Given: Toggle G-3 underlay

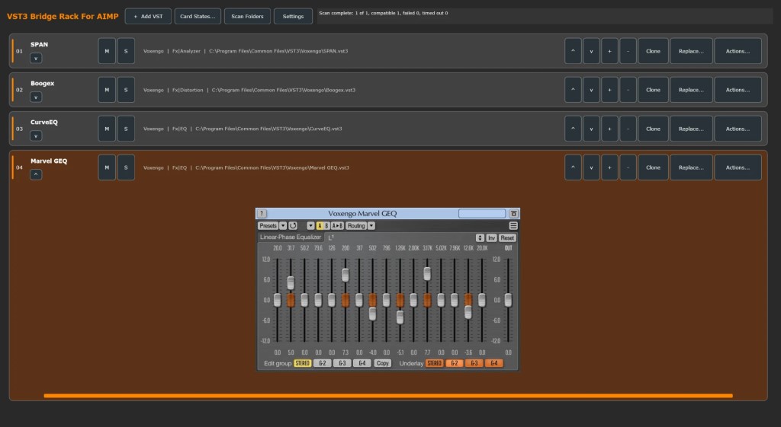Looking at the screenshot, I should [474, 363].
